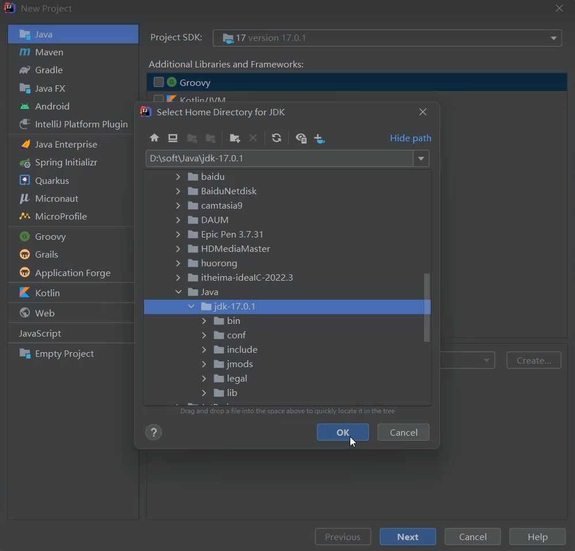
Task: Go to home directory icon
Action: point(154,138)
